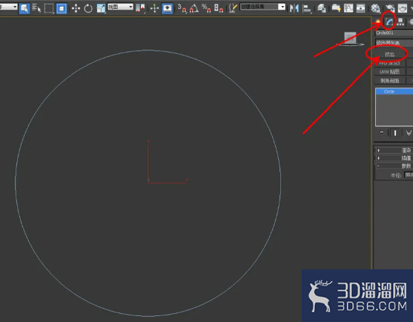Open the Rendered Frame Window
413x322 pixels.
point(403,8)
